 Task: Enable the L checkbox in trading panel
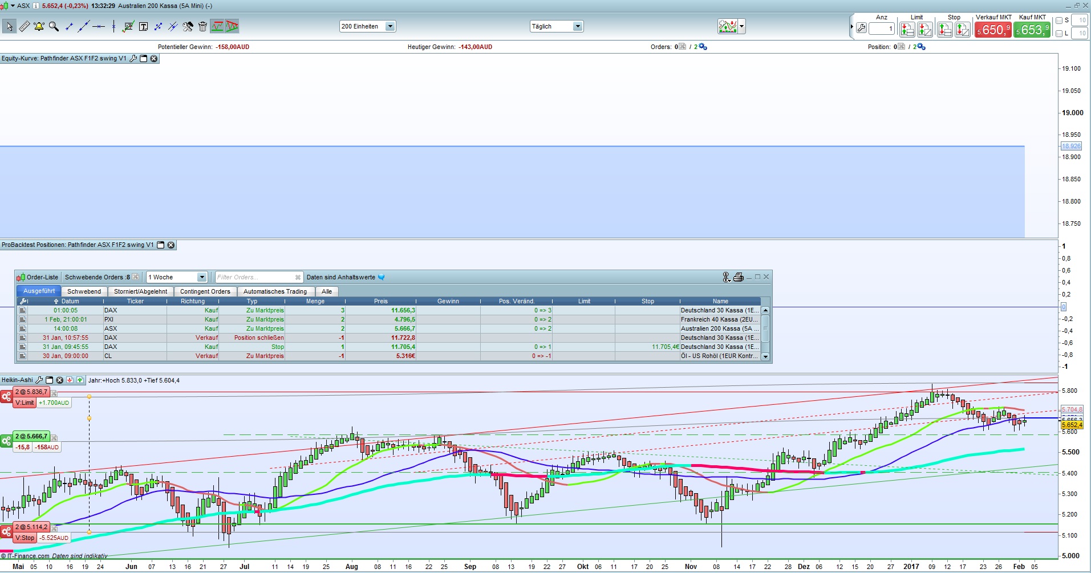click(1059, 34)
